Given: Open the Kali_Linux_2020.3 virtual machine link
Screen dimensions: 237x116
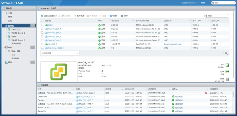Looking at the screenshot, I should 56,48.
